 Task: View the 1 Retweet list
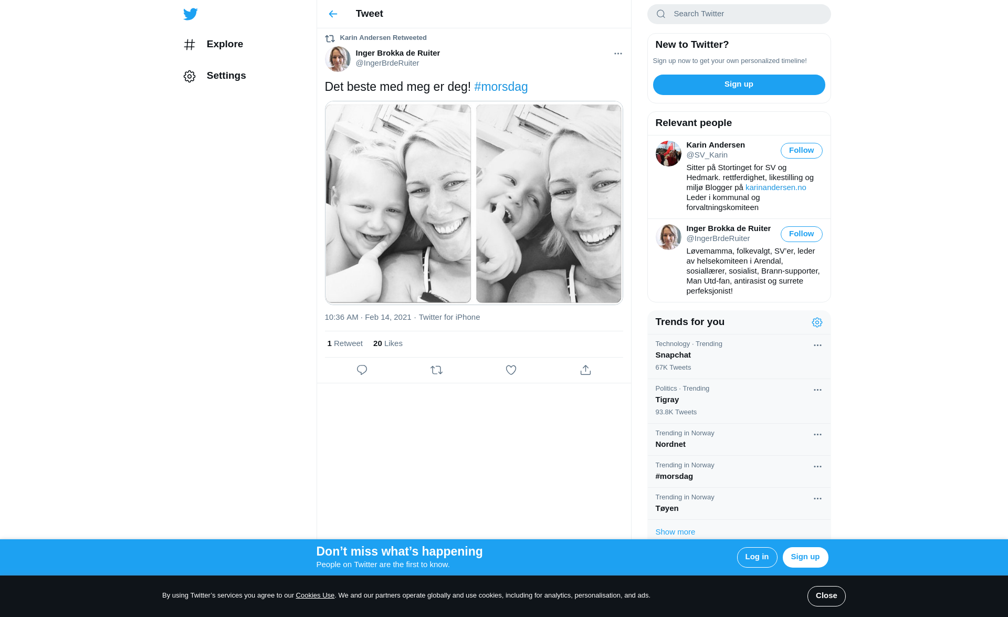[x=345, y=343]
